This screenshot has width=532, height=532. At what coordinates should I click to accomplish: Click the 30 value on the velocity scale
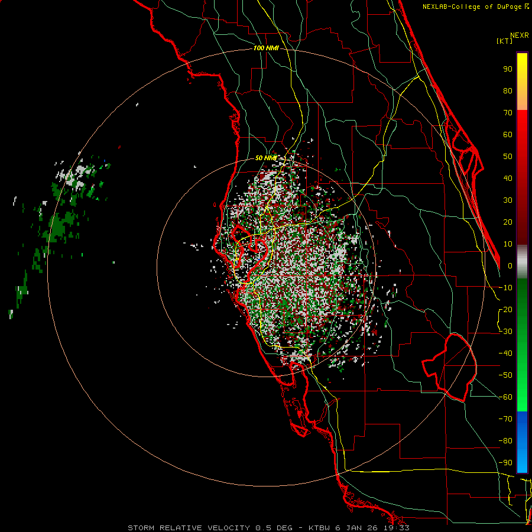coord(508,200)
